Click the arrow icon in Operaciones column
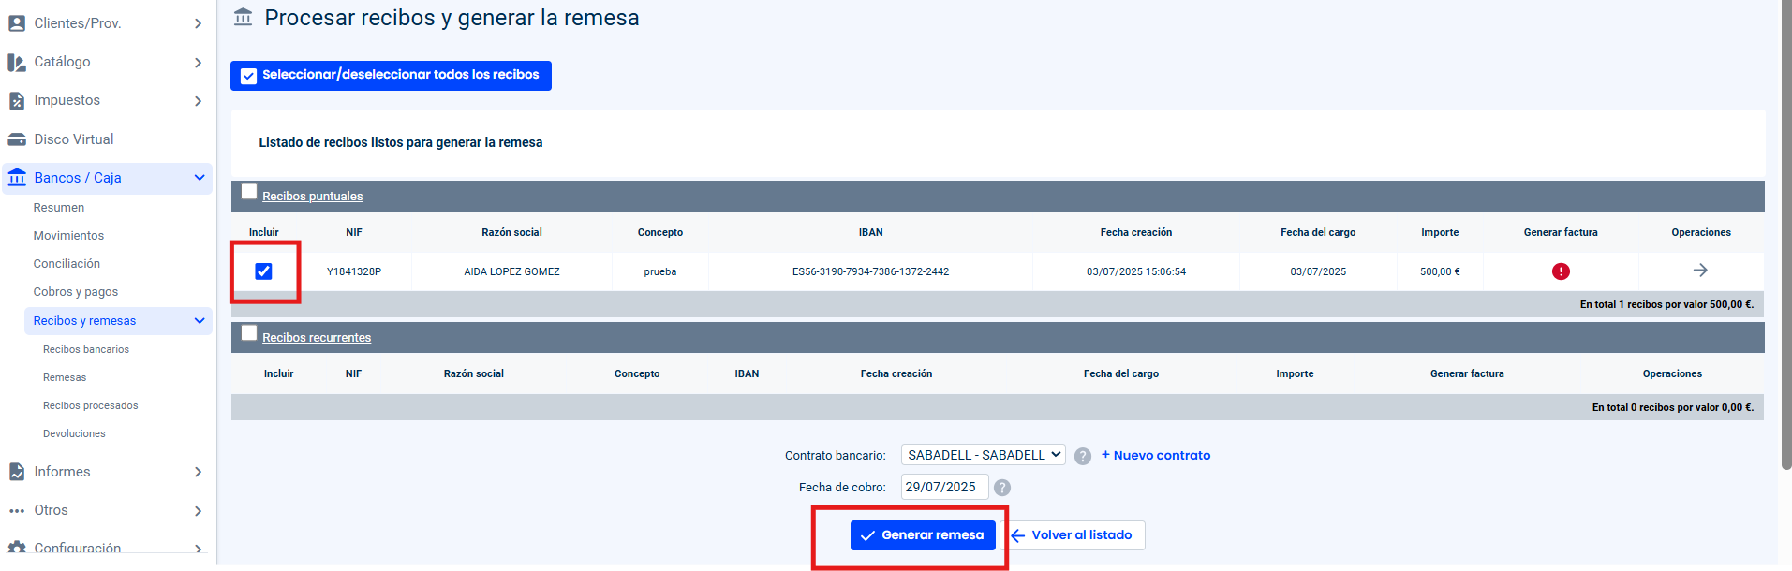The height and width of the screenshot is (571, 1792). click(1700, 271)
